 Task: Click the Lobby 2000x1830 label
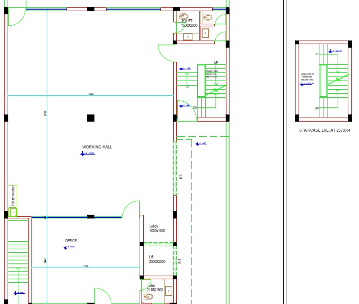click(x=157, y=229)
